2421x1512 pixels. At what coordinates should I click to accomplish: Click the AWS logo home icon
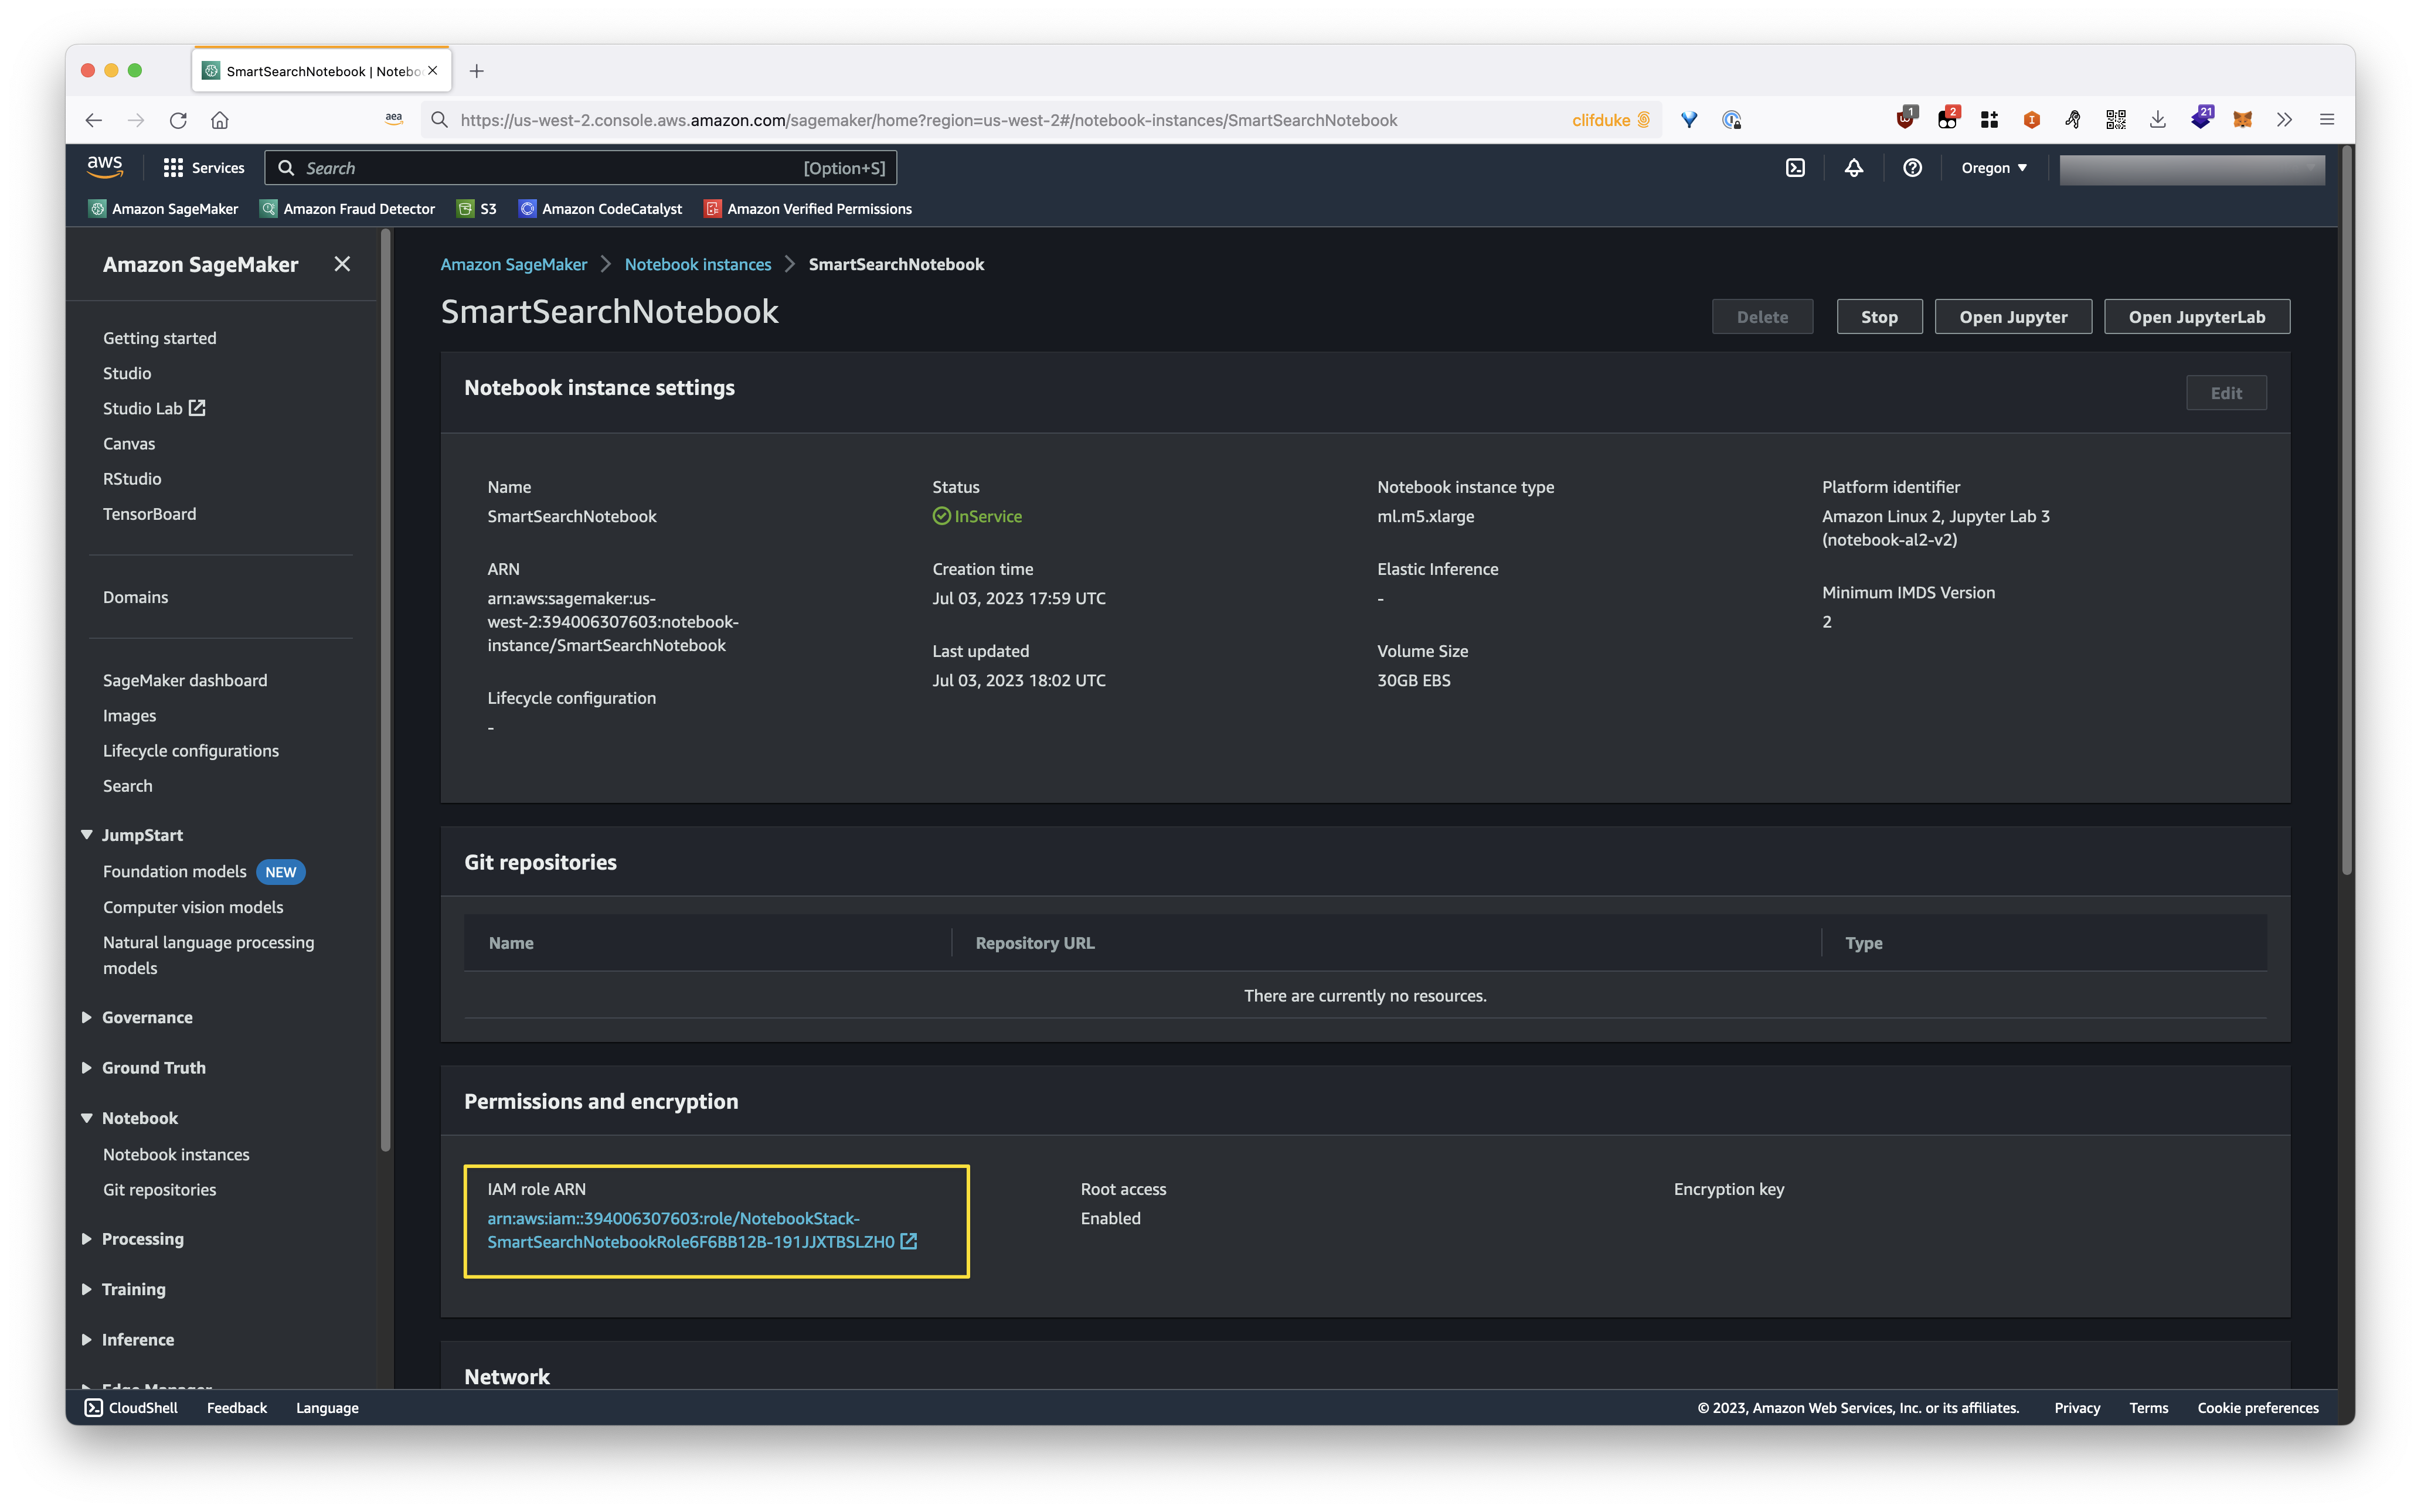point(104,166)
